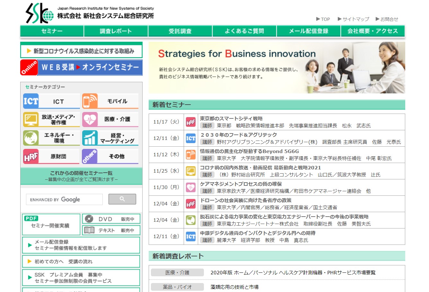Click the SSK company logo

click(39, 13)
